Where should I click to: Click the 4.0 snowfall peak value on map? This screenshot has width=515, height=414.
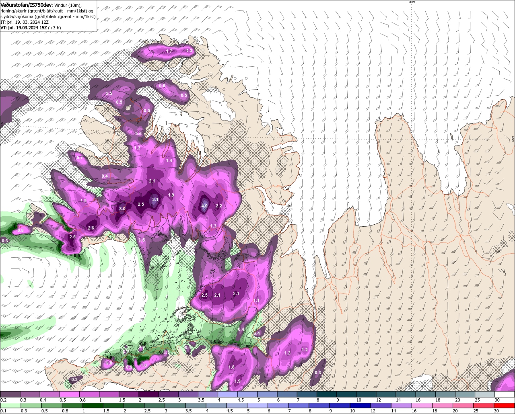(204, 206)
